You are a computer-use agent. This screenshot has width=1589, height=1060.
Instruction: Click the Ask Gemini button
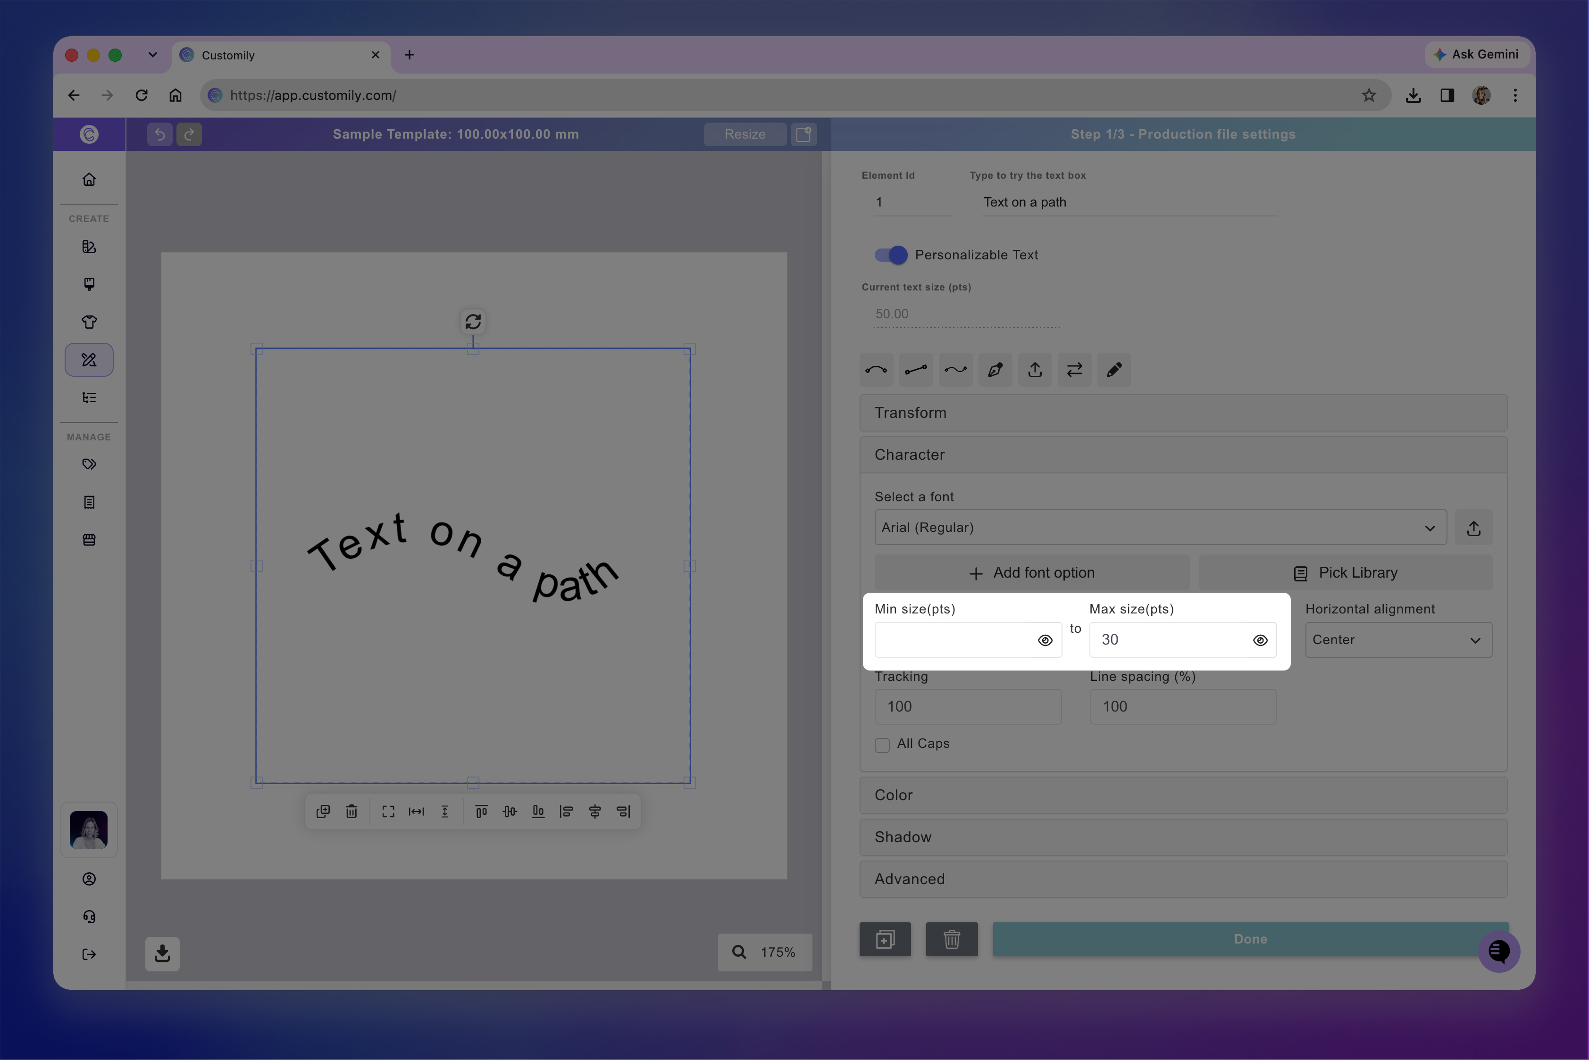tap(1477, 55)
